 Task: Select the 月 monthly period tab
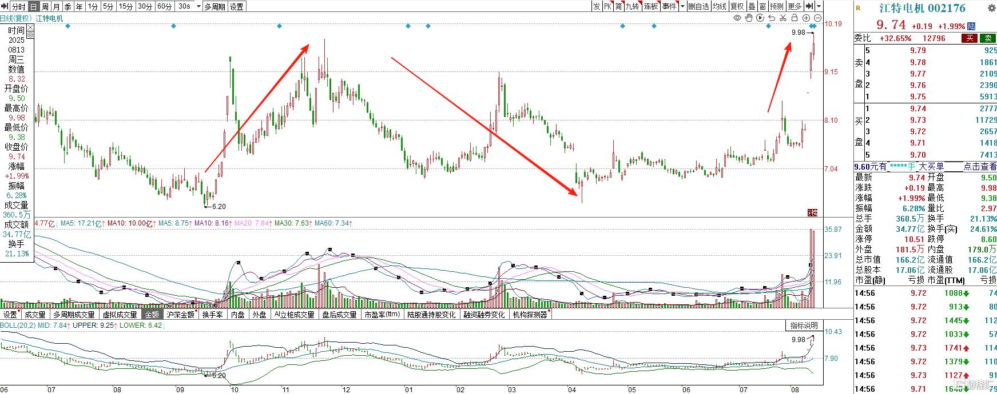(56, 6)
